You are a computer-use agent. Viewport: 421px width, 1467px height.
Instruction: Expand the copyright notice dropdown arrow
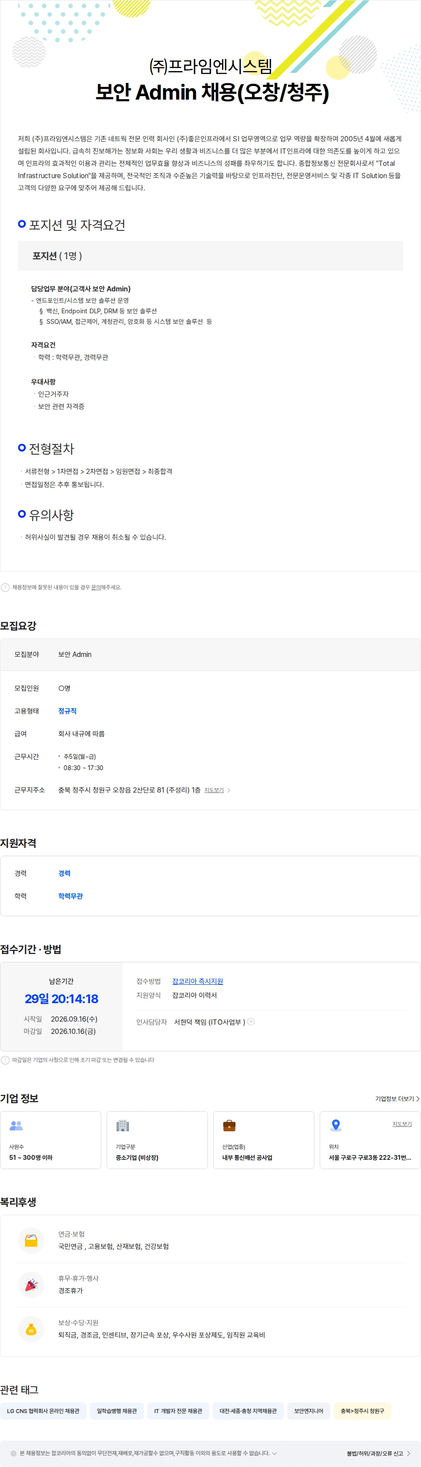[x=275, y=1453]
